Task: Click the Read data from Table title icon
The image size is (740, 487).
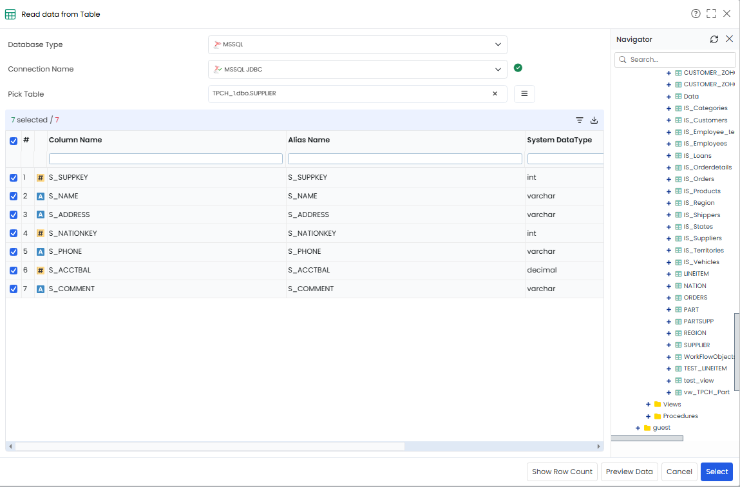Action: tap(10, 14)
